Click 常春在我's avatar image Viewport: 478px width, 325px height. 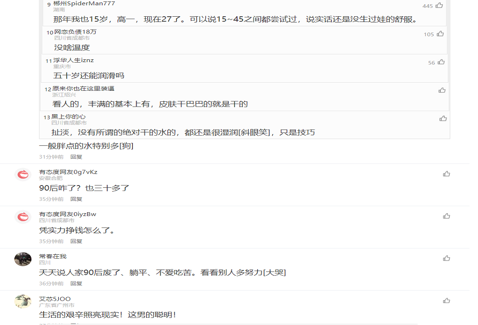point(22,258)
